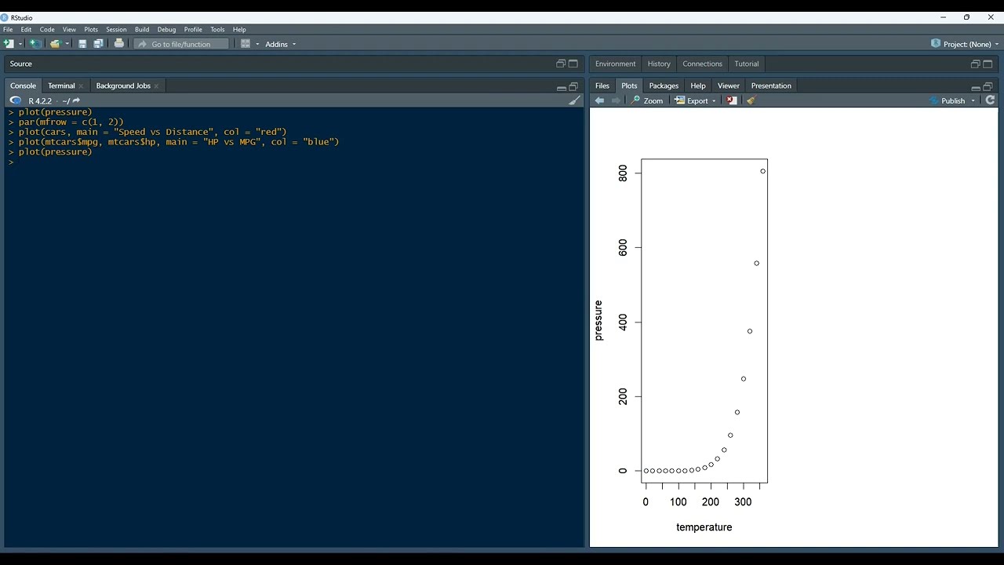The width and height of the screenshot is (1004, 565).
Task: Switch to the Environment tab
Action: pyautogui.click(x=615, y=64)
